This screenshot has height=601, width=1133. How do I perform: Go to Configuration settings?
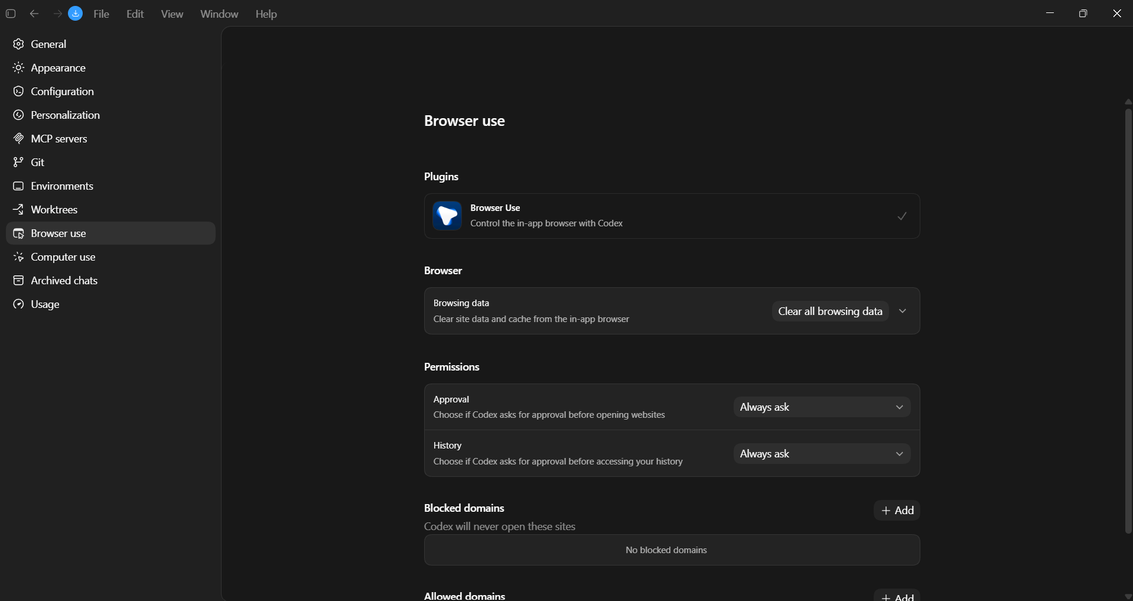pyautogui.click(x=110, y=92)
